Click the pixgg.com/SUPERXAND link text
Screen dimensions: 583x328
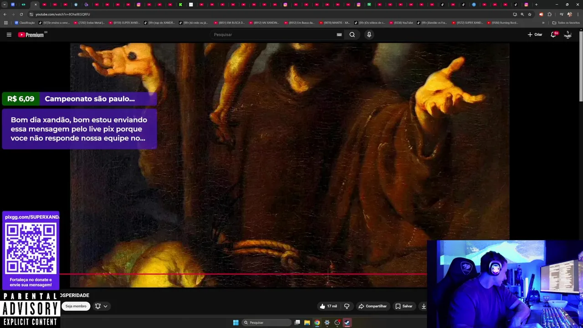(32, 217)
